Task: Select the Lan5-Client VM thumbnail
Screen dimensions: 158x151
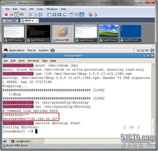Action: [109, 33]
